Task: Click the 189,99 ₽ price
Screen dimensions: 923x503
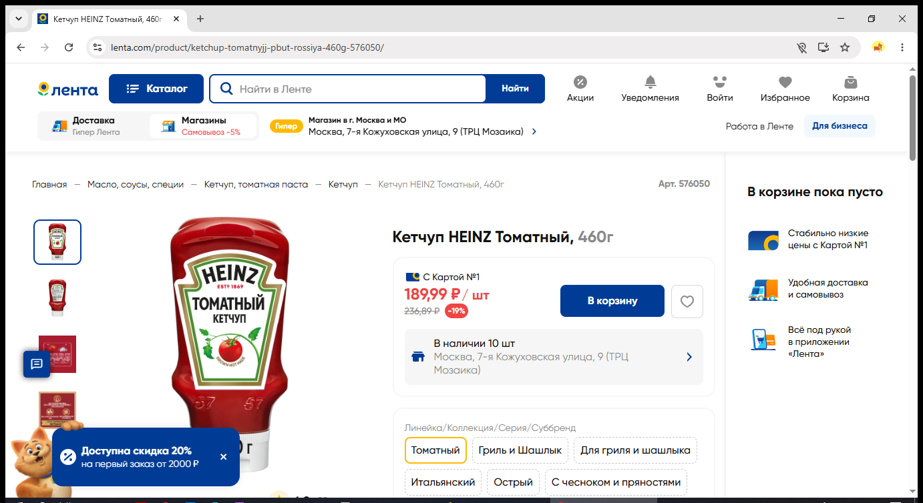Action: pos(433,294)
